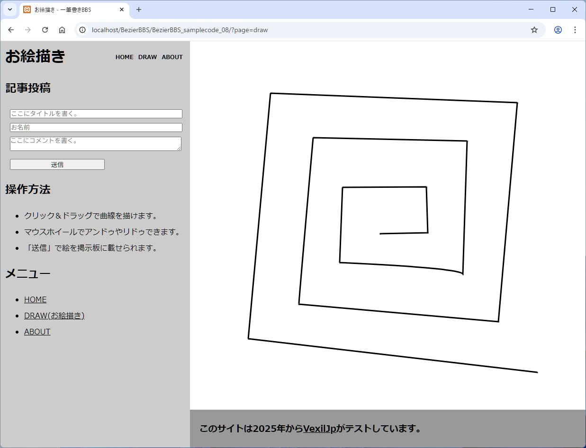Click the browser back arrow
The width and height of the screenshot is (586, 448).
pyautogui.click(x=11, y=30)
